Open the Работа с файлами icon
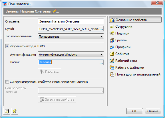This screenshot has height=118, width=165. tap(112, 68)
